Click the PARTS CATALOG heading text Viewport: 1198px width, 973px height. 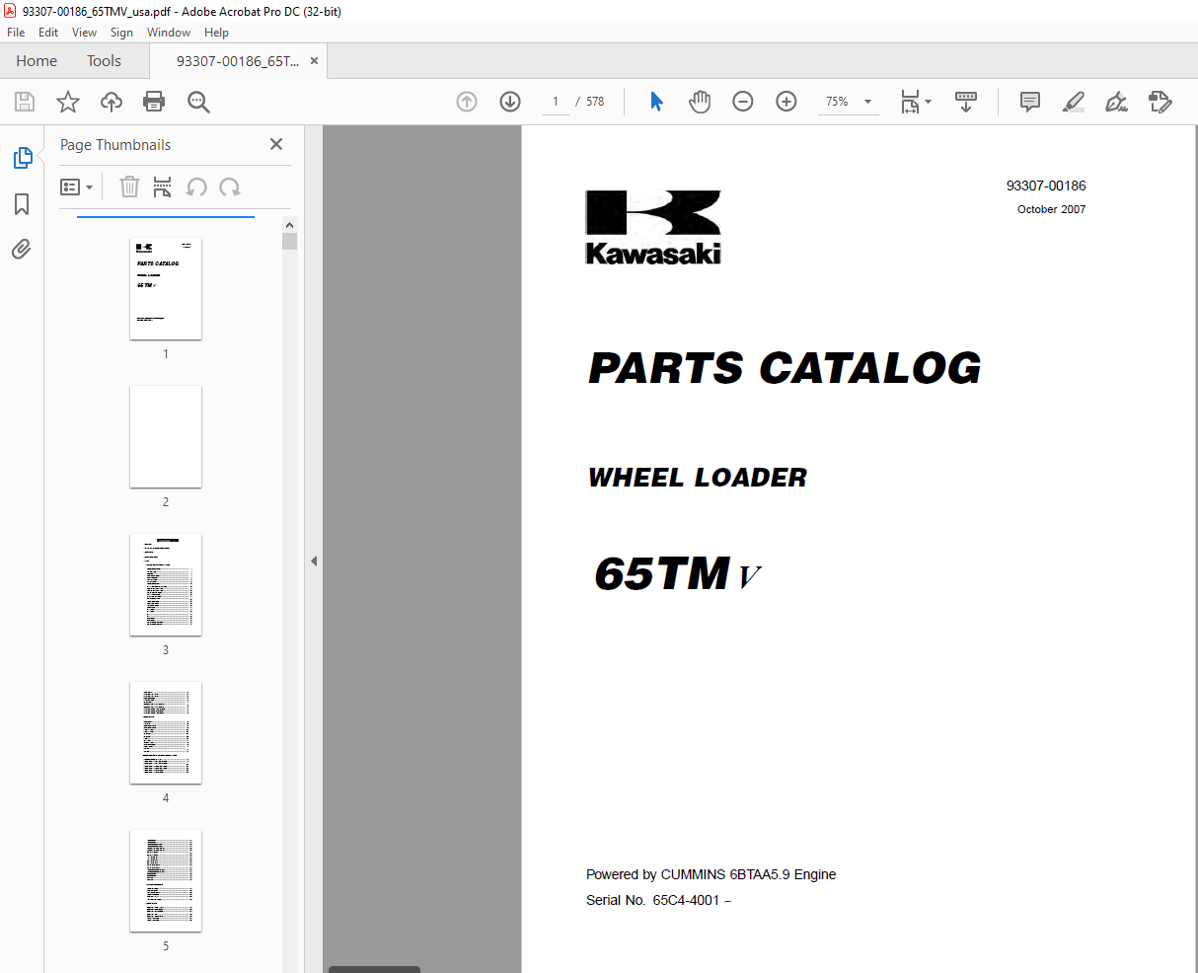coord(785,368)
